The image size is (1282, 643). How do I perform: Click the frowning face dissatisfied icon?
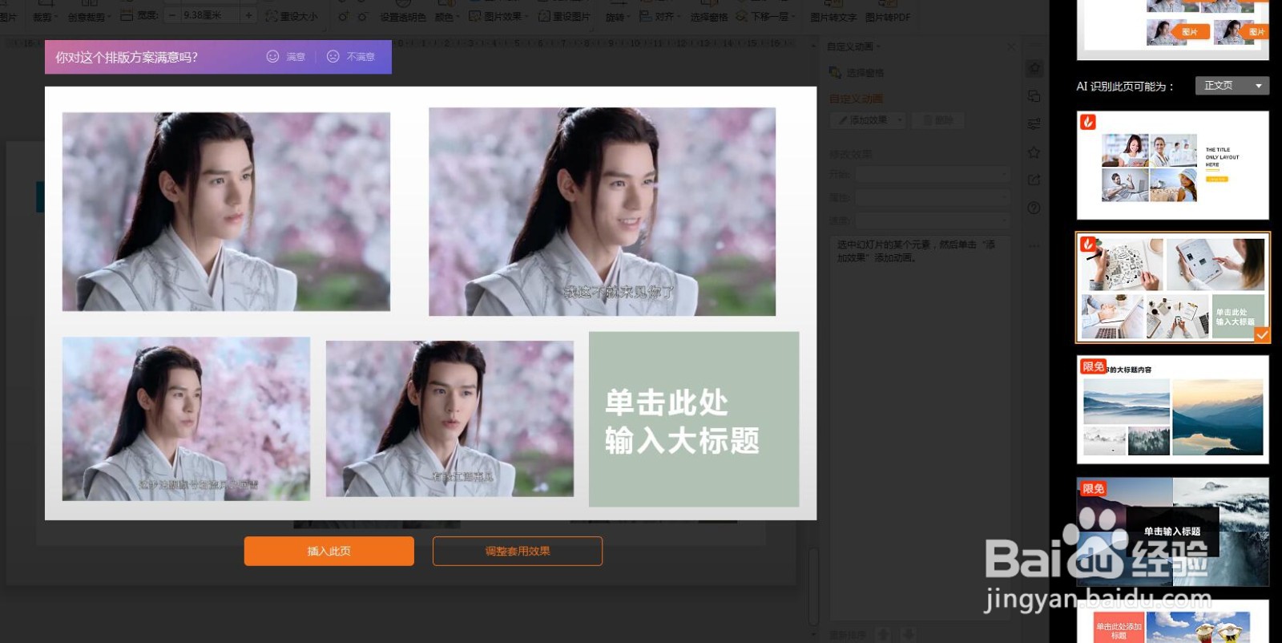333,57
